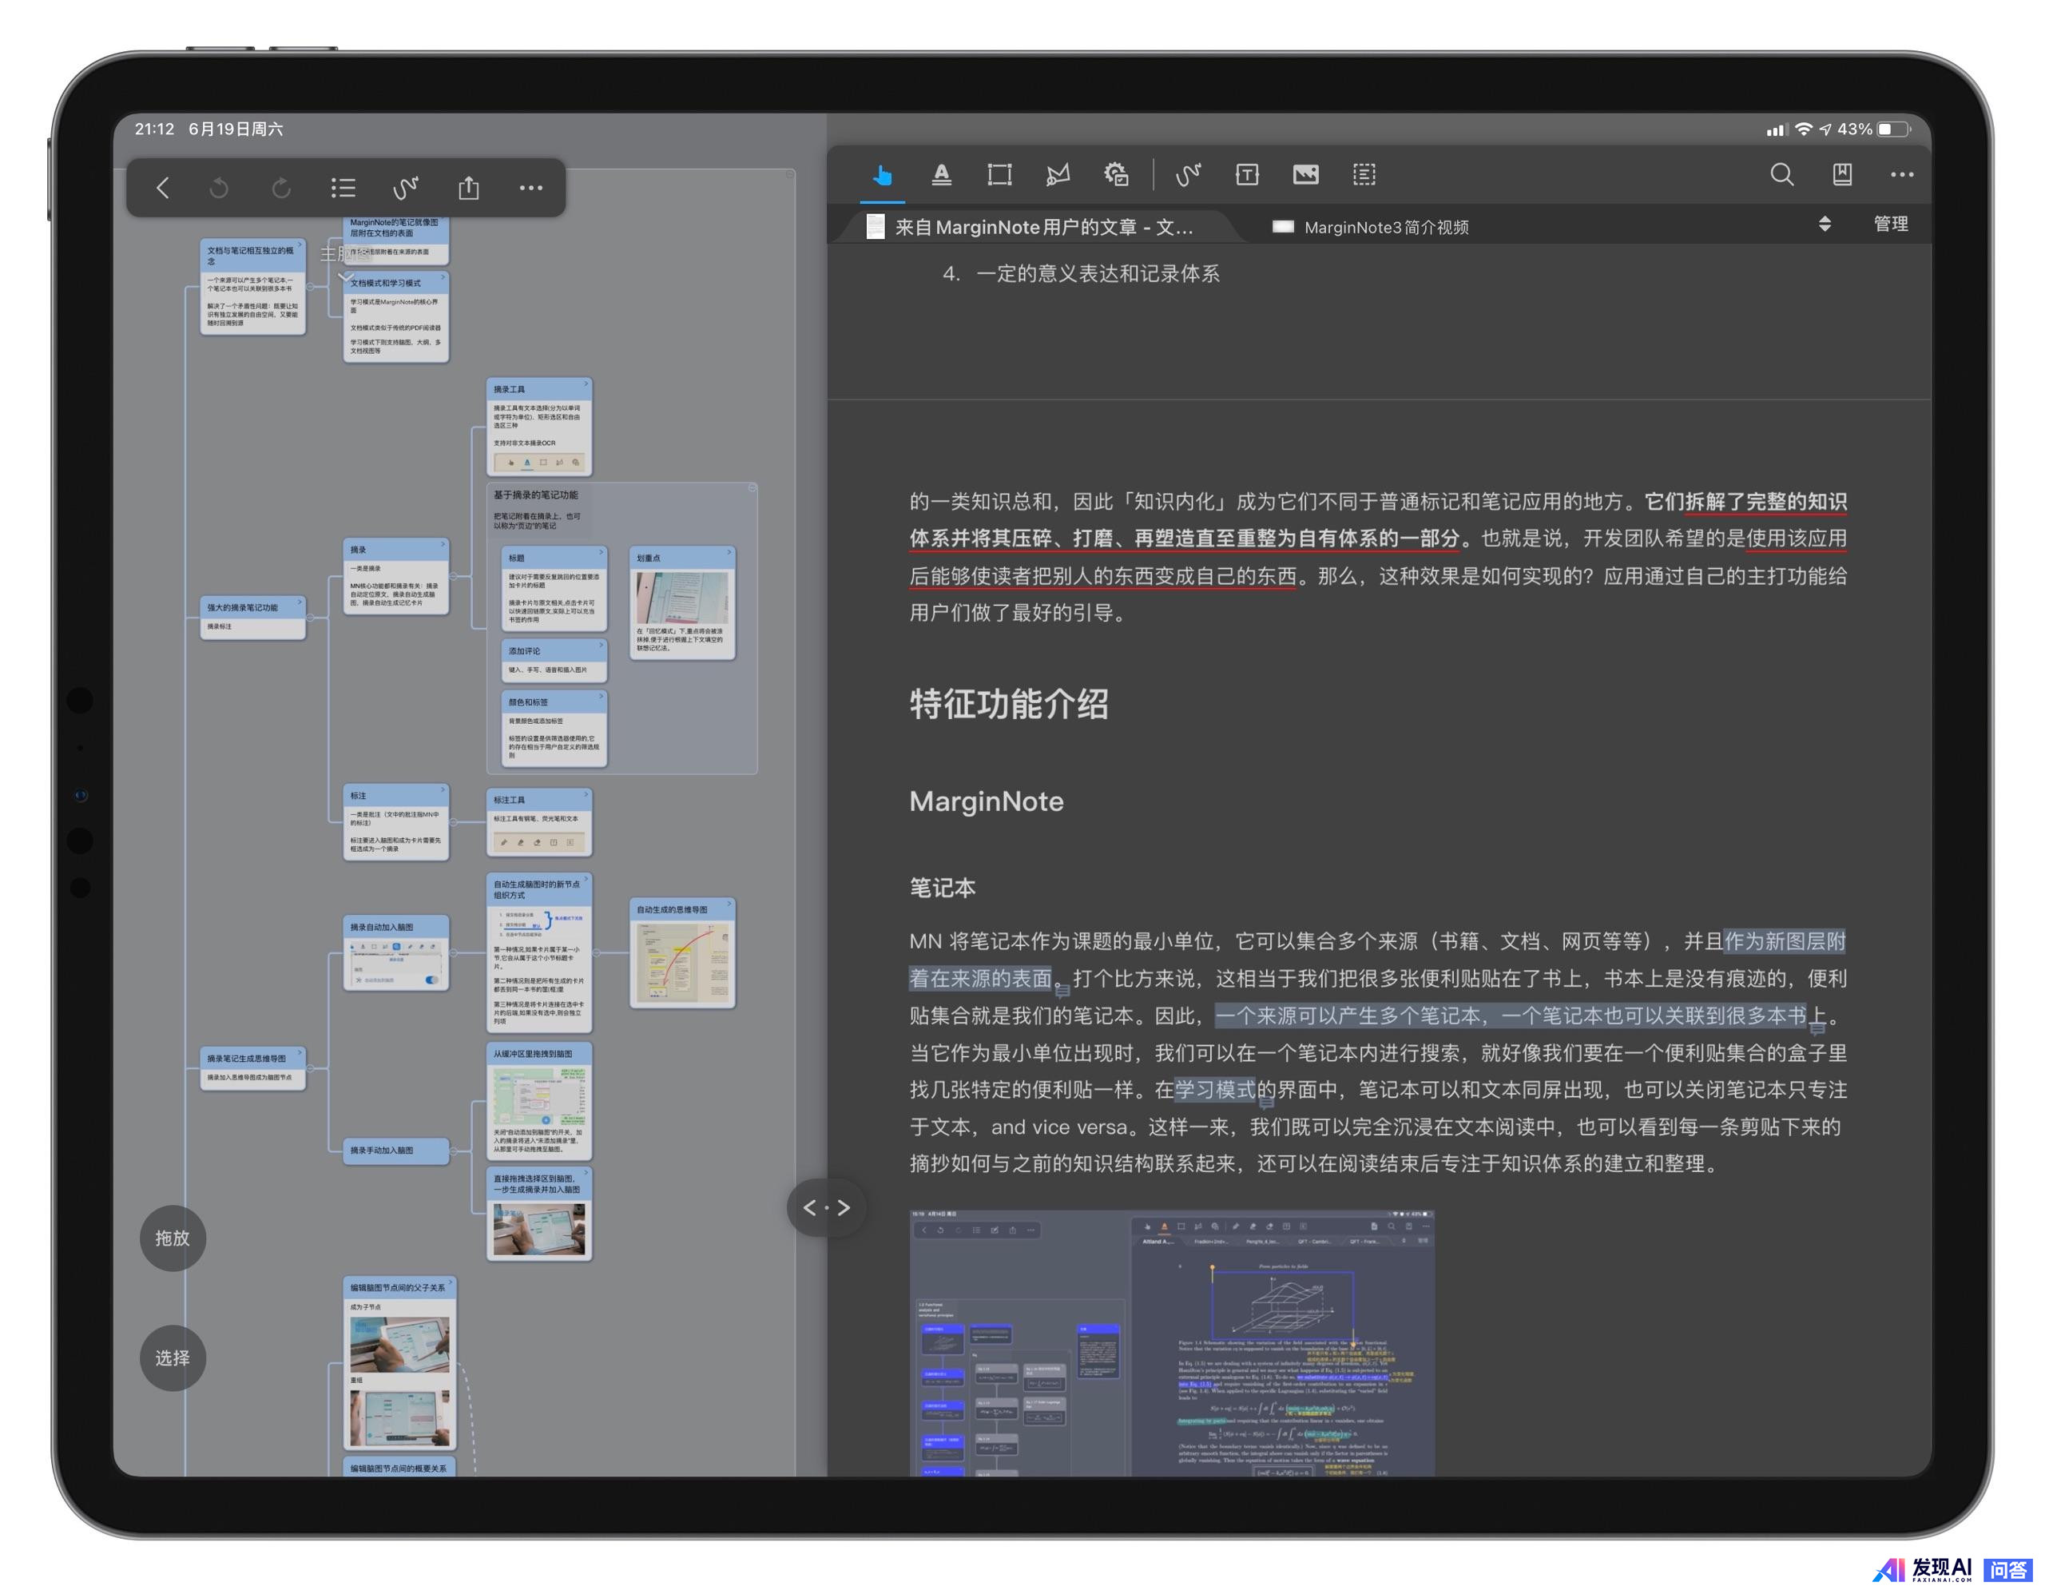The image size is (2045, 1590).
Task: Go back using the left arrow in mind map toolbar
Action: pyautogui.click(x=163, y=189)
